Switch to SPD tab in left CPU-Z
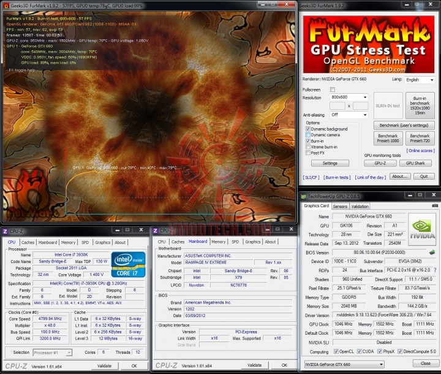 click(x=85, y=242)
